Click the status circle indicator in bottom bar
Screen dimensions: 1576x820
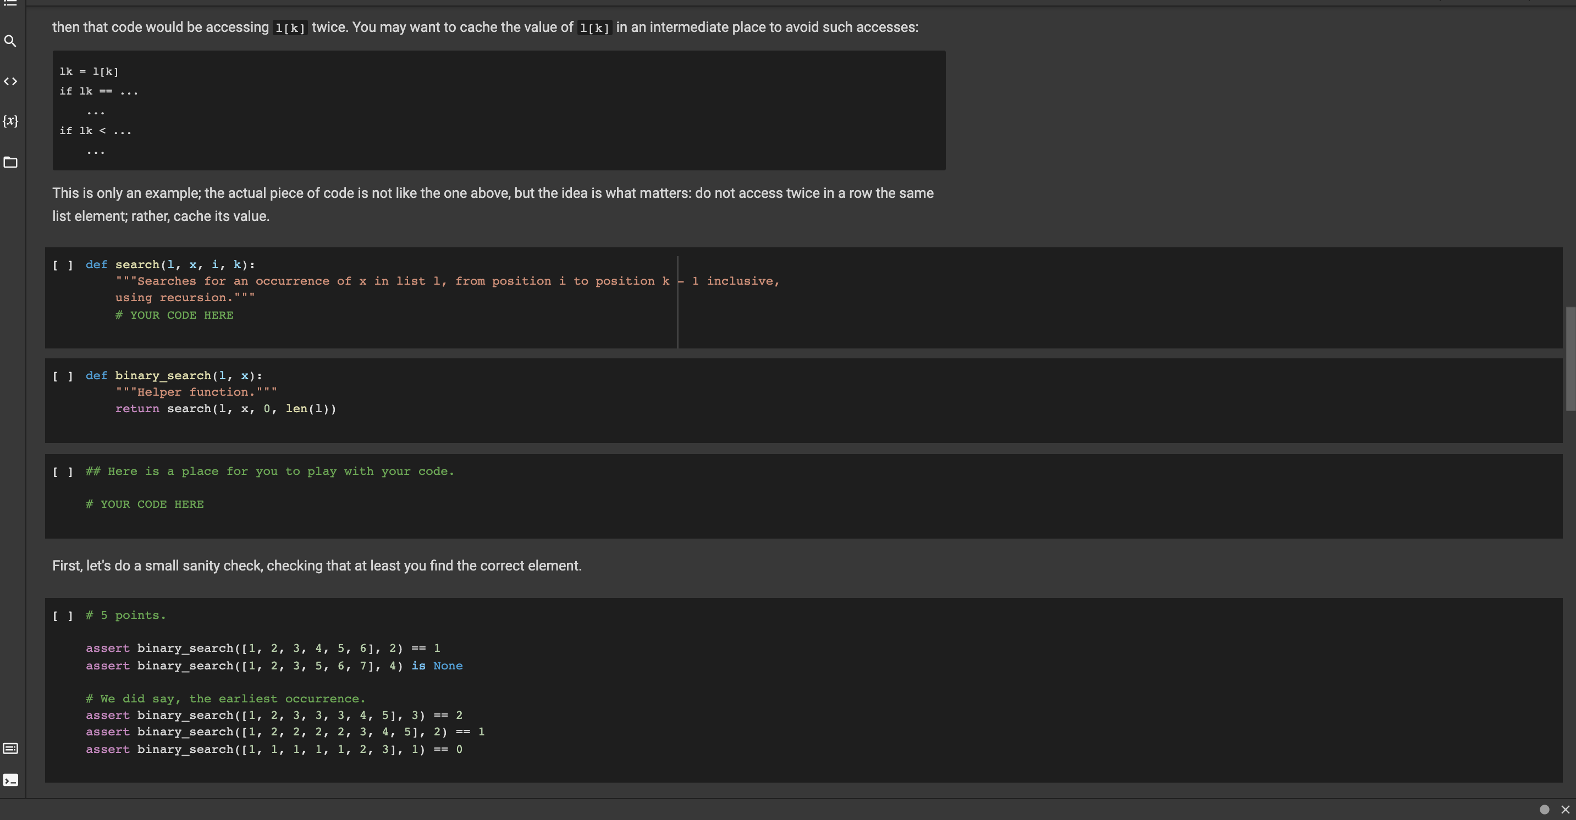pos(1544,809)
